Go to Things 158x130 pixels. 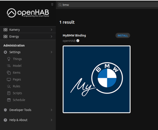[28, 59]
